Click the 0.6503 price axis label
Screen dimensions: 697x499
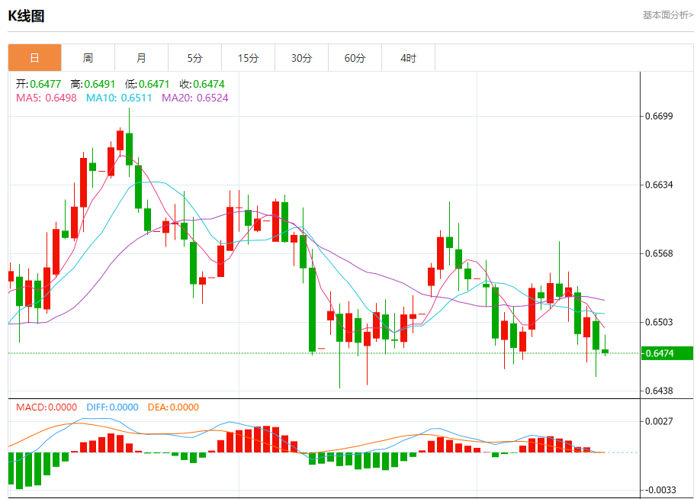[659, 321]
